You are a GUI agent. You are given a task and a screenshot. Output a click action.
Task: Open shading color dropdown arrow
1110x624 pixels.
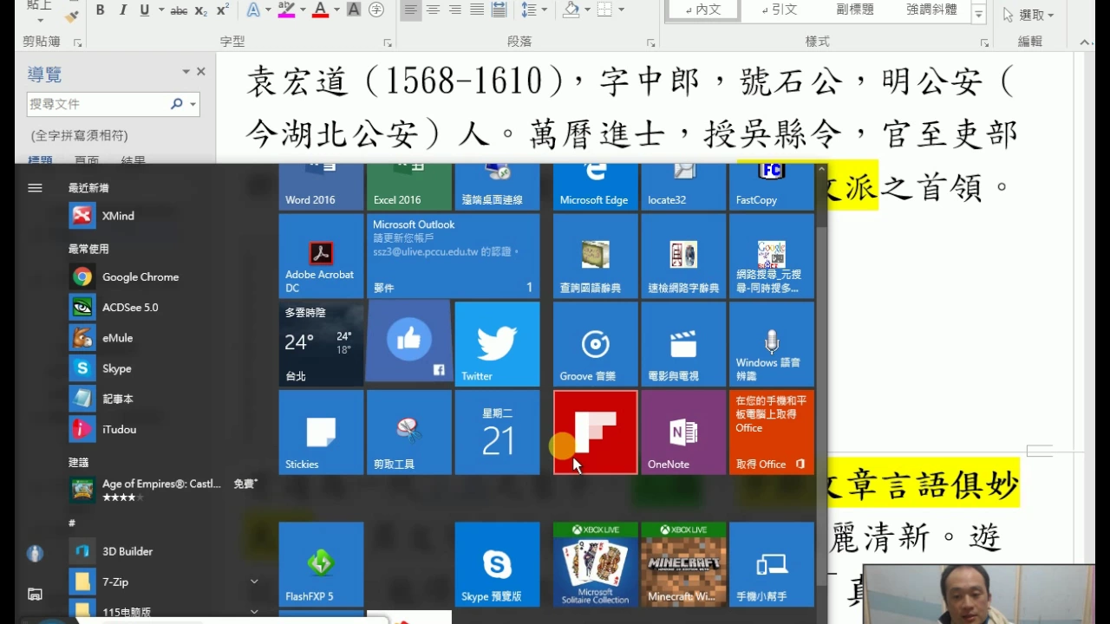(586, 10)
